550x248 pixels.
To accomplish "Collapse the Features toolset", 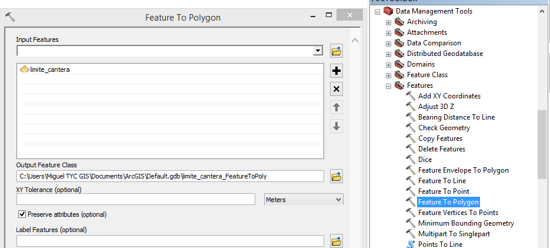I will [x=388, y=86].
